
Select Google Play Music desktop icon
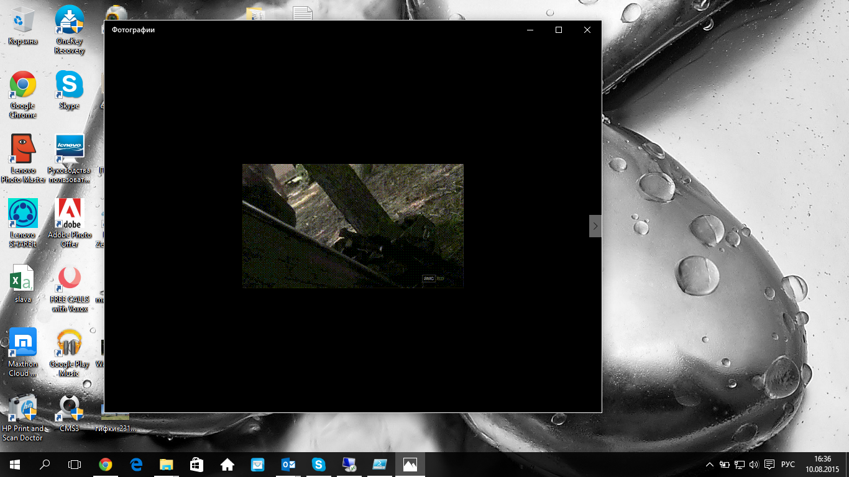(70, 353)
